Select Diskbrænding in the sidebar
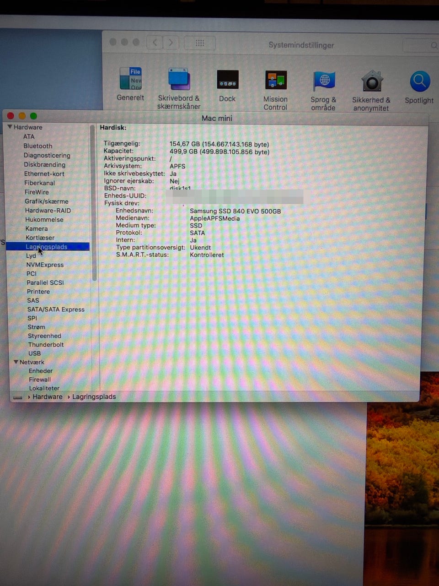439x586 pixels. click(45, 164)
